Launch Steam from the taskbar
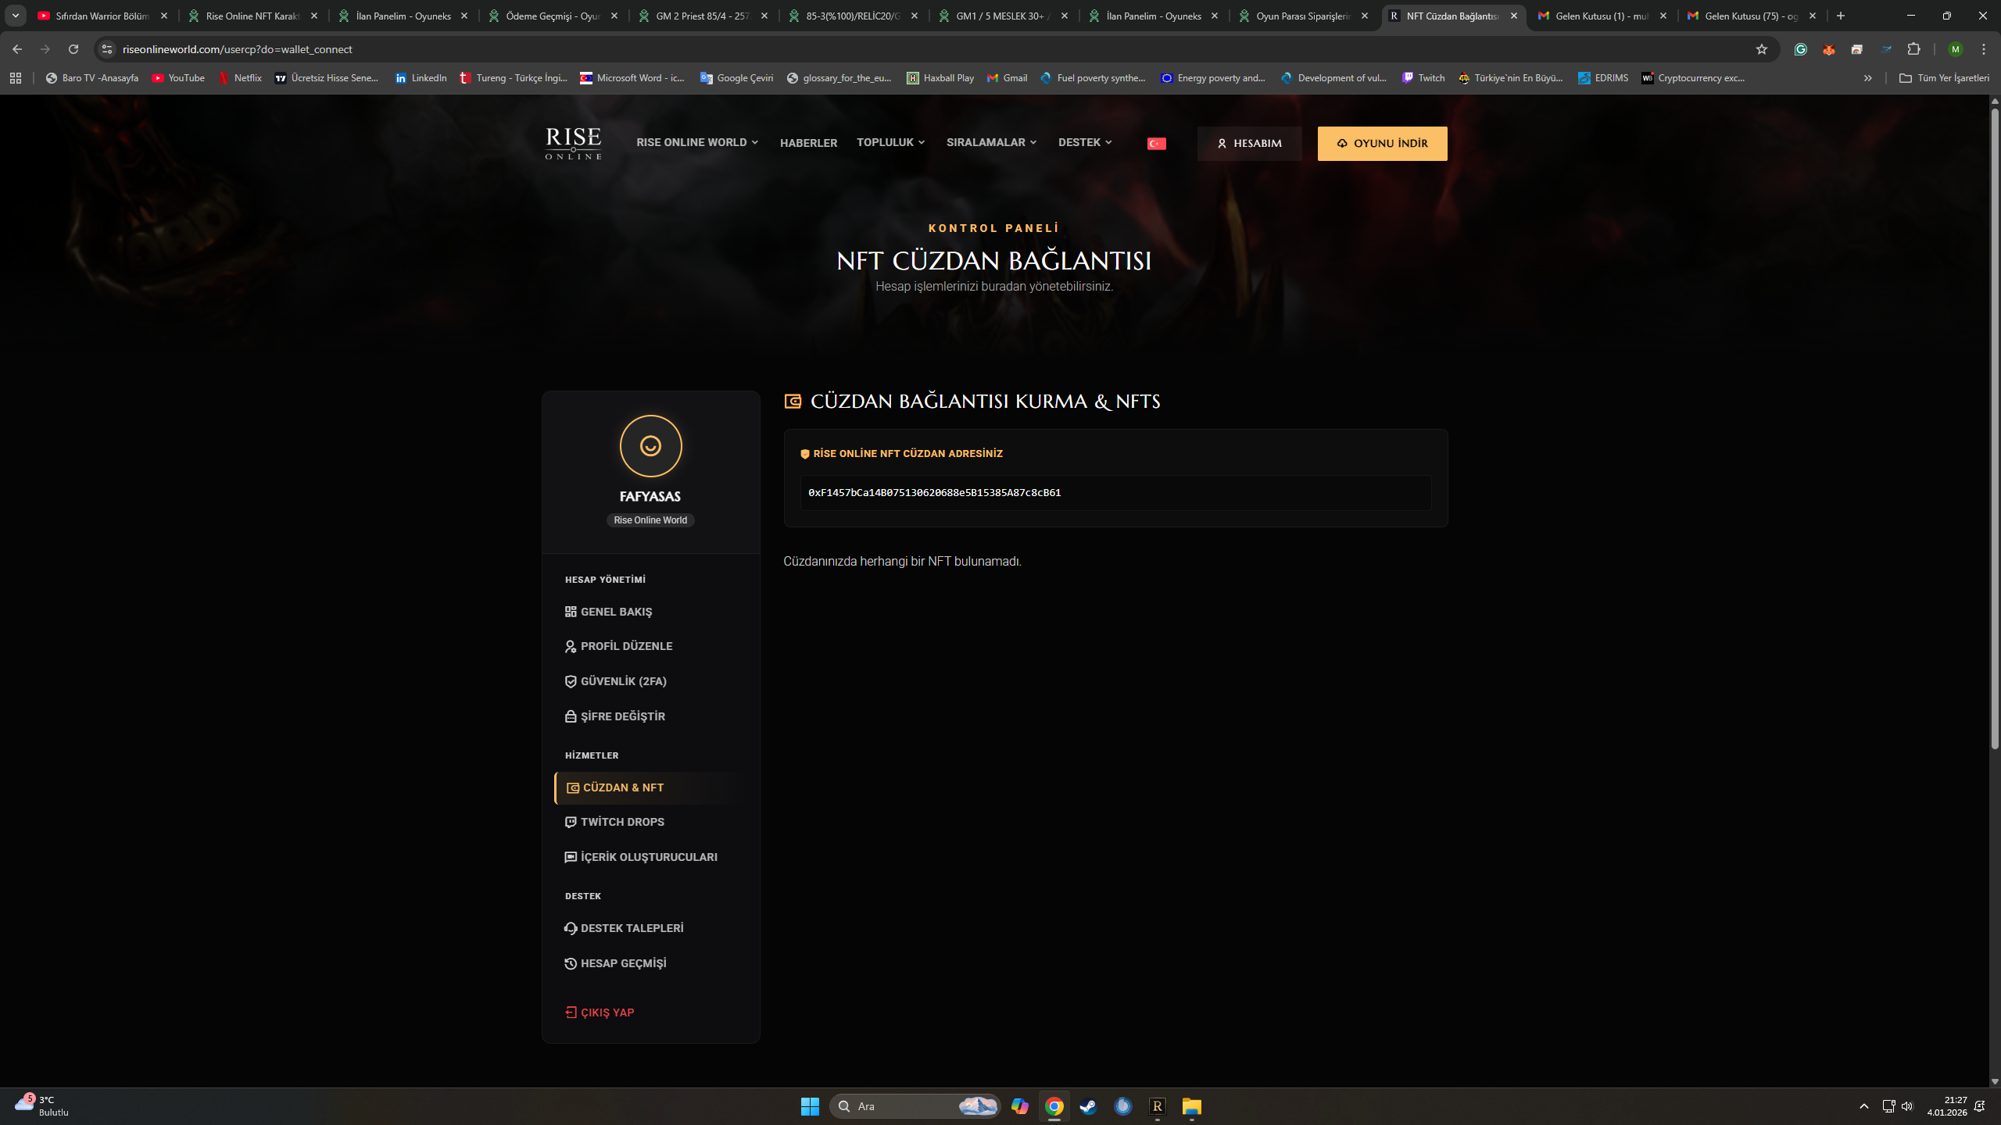The image size is (2001, 1125). pos(1088,1106)
